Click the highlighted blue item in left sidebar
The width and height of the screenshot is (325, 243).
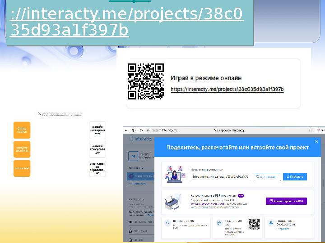[141, 176]
